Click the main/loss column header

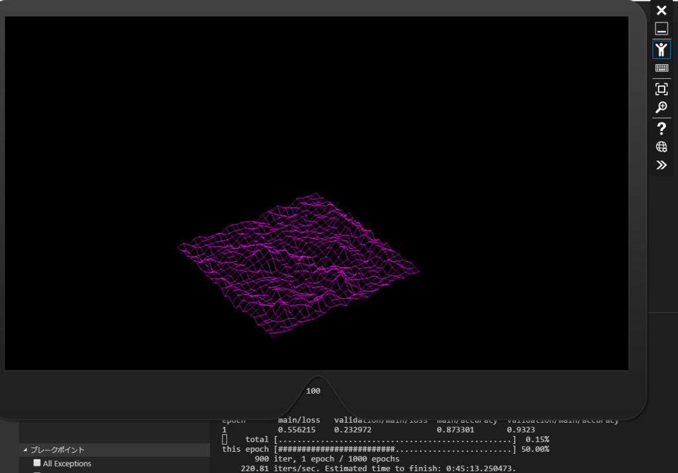[x=299, y=420]
